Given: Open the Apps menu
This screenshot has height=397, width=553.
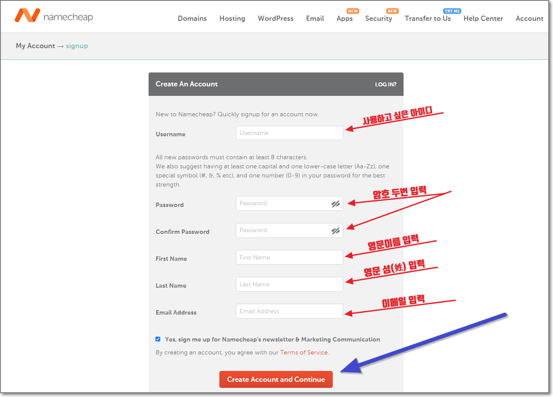Looking at the screenshot, I should (344, 18).
